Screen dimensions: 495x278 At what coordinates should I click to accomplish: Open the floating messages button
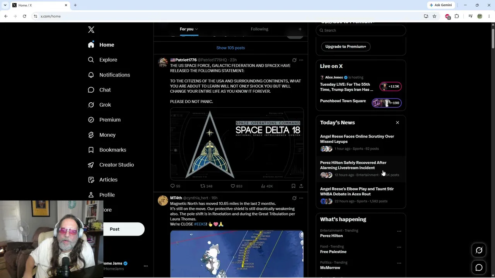coord(479,268)
